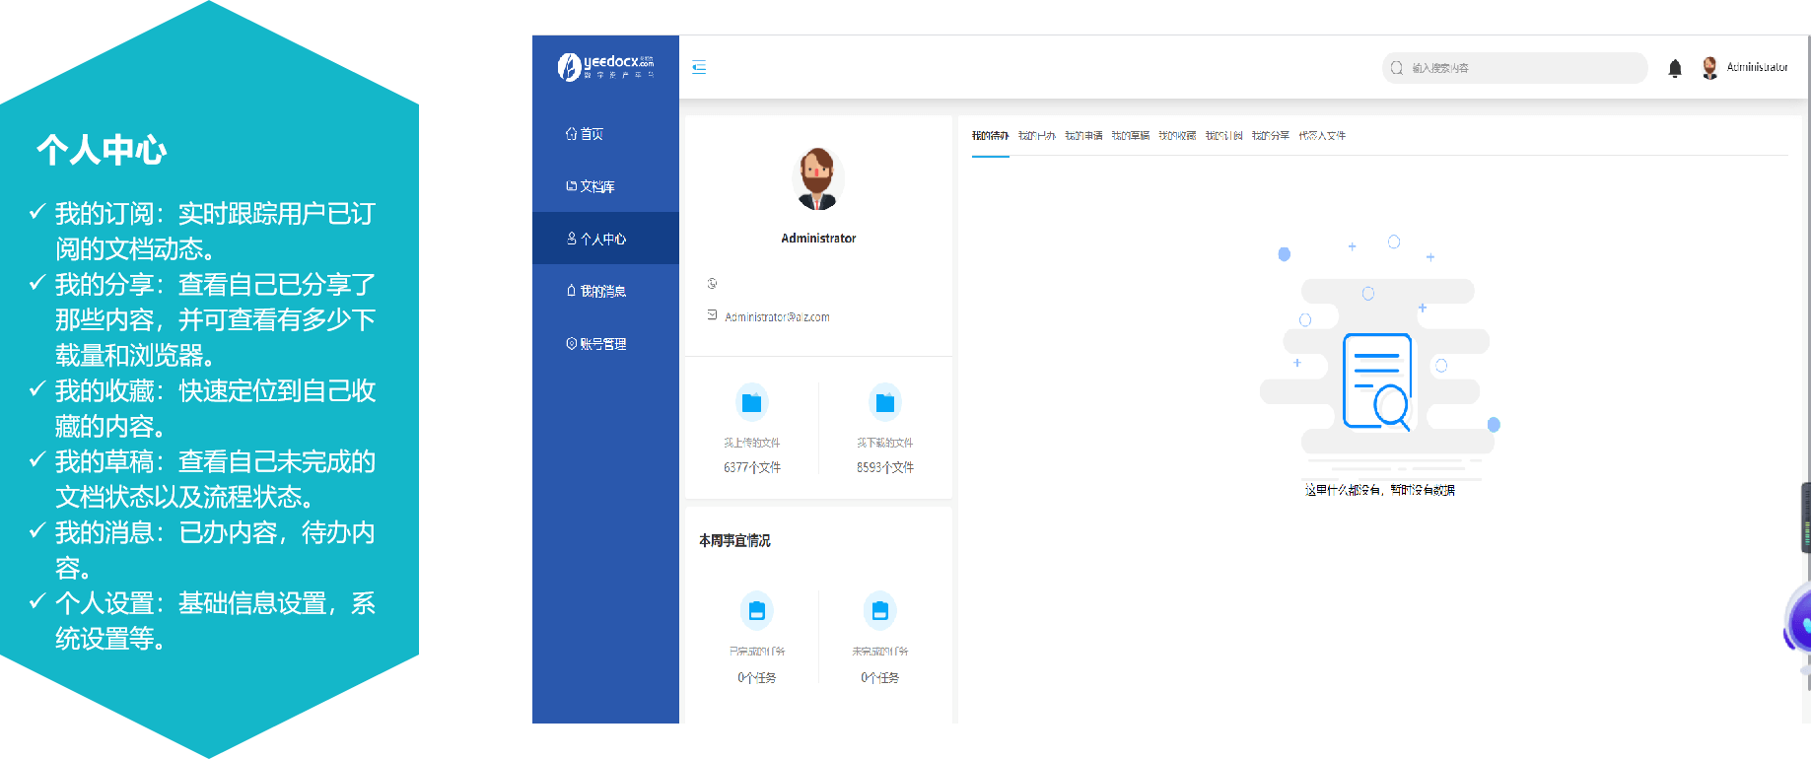The width and height of the screenshot is (1812, 759).
Task: Click the uploaded files folder icon
Action: click(751, 402)
